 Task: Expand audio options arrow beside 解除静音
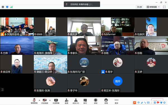[39, 100]
